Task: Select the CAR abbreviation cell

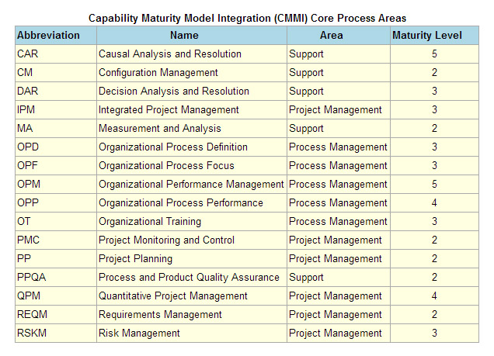Action: 56,54
